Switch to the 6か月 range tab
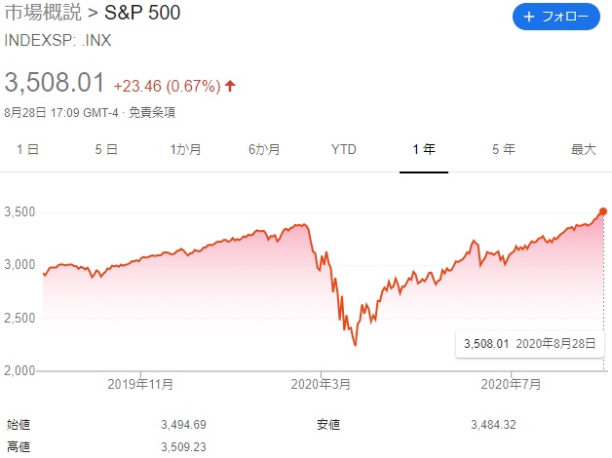This screenshot has width=612, height=458. (264, 149)
